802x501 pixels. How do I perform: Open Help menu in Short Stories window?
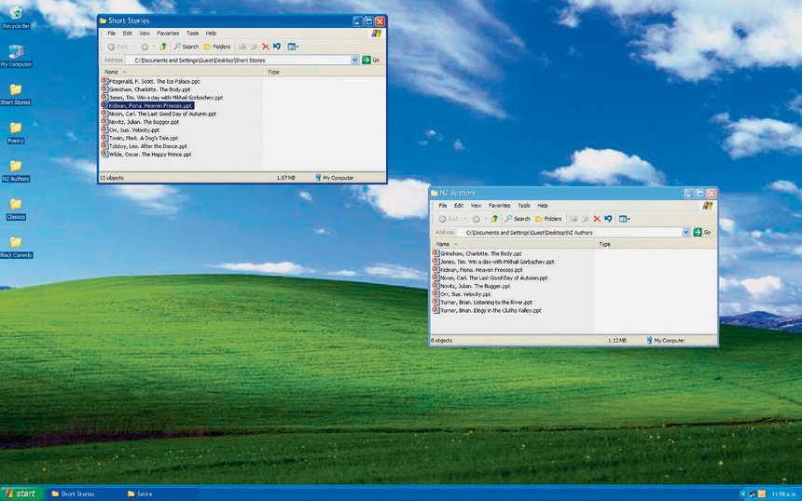(211, 34)
